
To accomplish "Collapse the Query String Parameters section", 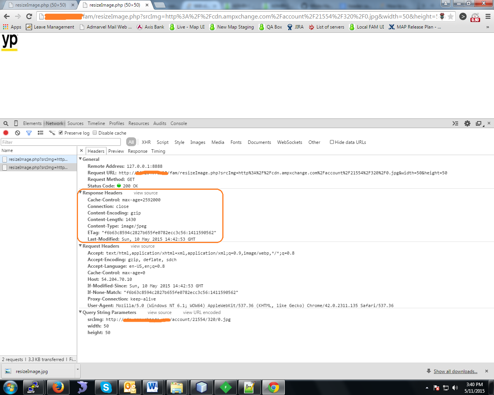I will [80, 312].
